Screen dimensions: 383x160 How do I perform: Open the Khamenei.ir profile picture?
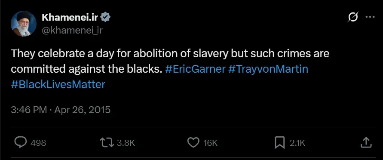[x=24, y=24]
